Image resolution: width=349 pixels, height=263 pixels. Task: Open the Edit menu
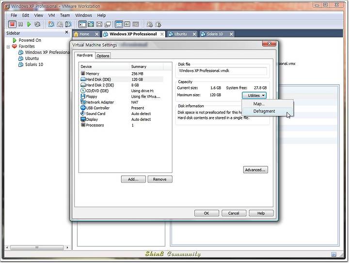pos(26,16)
